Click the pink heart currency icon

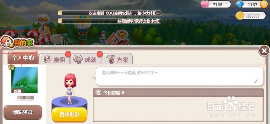coord(205,5)
